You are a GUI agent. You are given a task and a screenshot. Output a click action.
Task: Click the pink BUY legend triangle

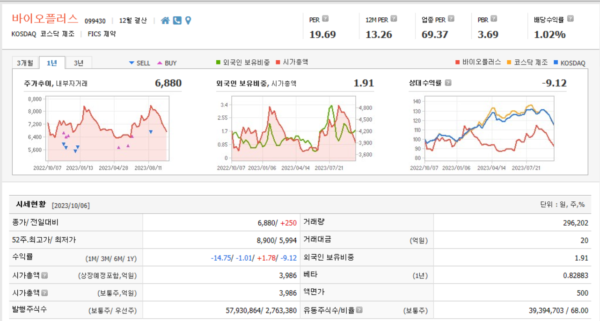point(160,63)
